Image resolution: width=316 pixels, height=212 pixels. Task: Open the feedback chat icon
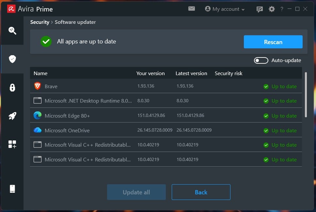pos(260,9)
